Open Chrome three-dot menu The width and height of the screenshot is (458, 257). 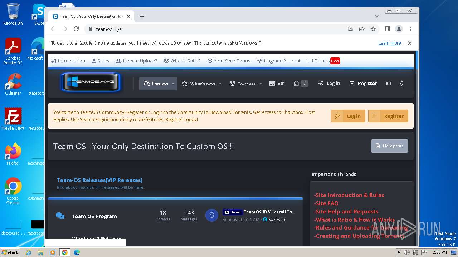pos(410,29)
